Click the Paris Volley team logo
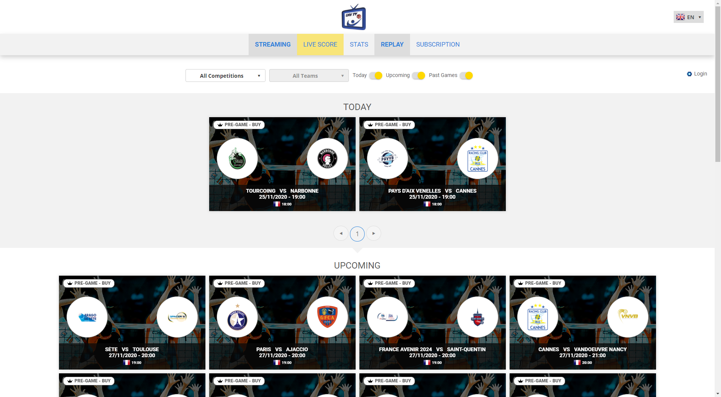Viewport: 721px width, 397px height. 237,317
